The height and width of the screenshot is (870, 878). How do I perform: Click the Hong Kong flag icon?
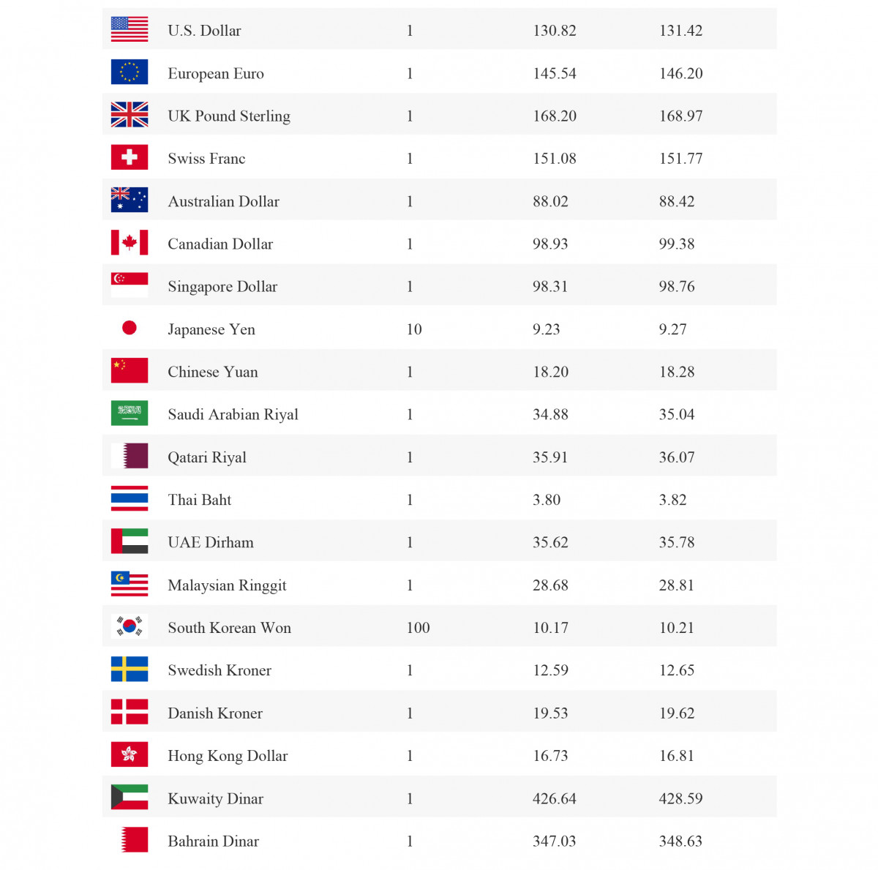pyautogui.click(x=130, y=754)
